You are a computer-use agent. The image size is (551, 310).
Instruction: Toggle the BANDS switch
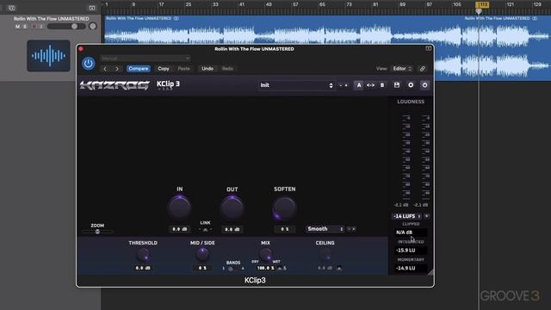(233, 269)
